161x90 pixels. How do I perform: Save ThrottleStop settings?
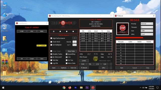(54, 68)
